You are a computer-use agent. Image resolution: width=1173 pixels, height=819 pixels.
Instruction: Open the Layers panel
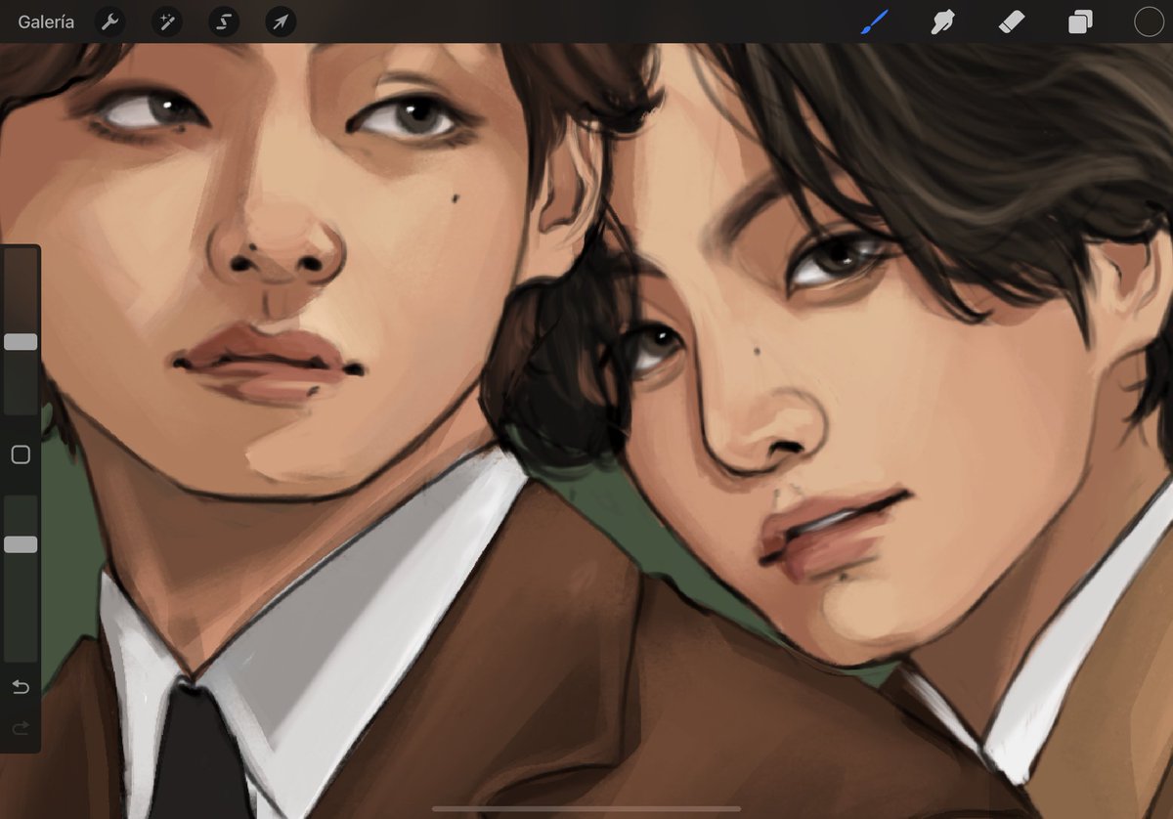click(1080, 22)
